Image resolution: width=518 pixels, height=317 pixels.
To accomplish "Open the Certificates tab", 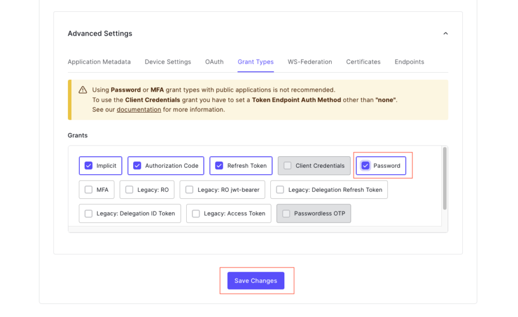I will (363, 61).
